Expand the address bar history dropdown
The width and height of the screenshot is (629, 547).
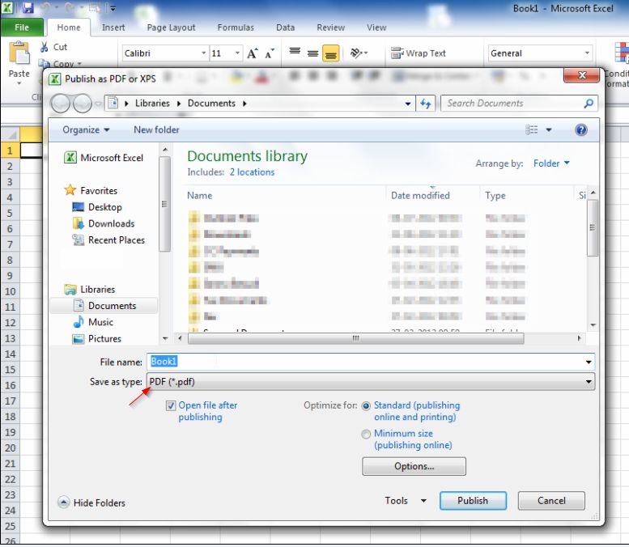coord(408,104)
